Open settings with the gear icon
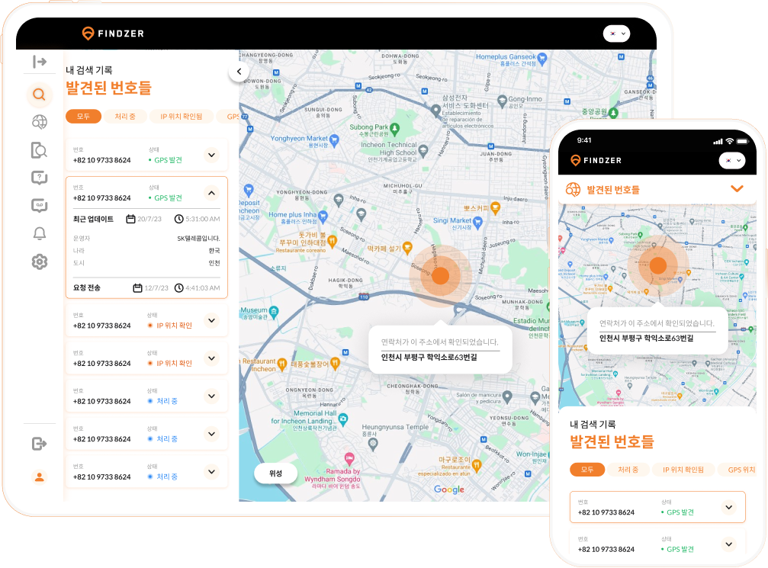 40,262
